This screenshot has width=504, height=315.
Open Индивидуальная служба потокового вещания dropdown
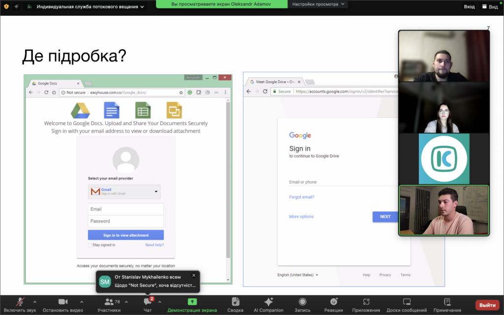(90, 6)
